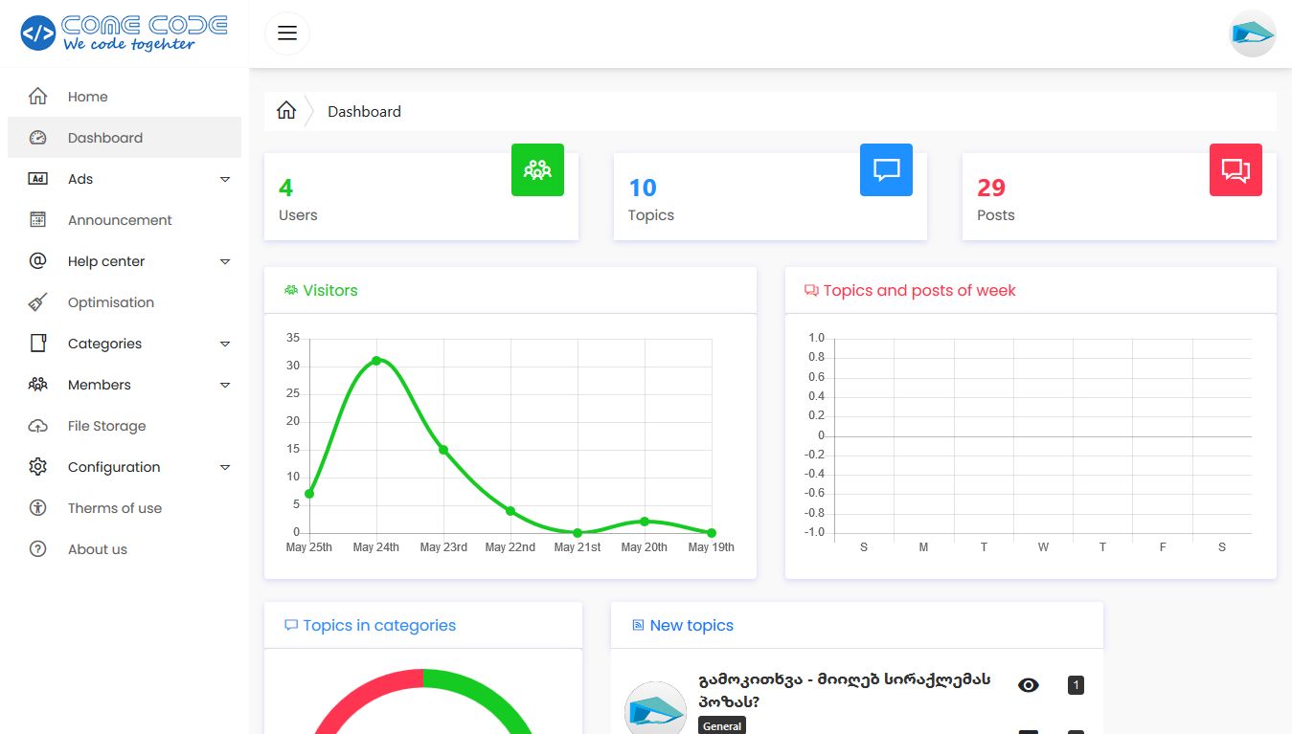1292x734 pixels.
Task: Open Announcement menu item
Action: pyautogui.click(x=125, y=220)
